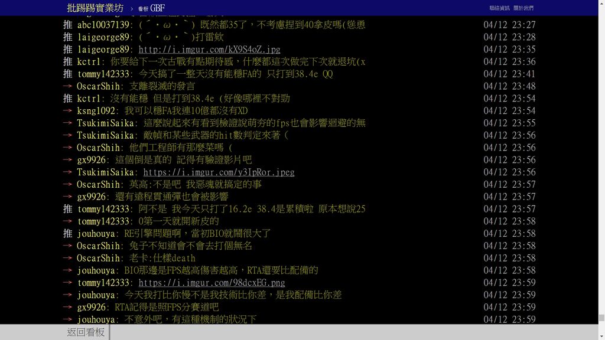
Task: Go to the 看板 GBF board link
Action: click(151, 8)
